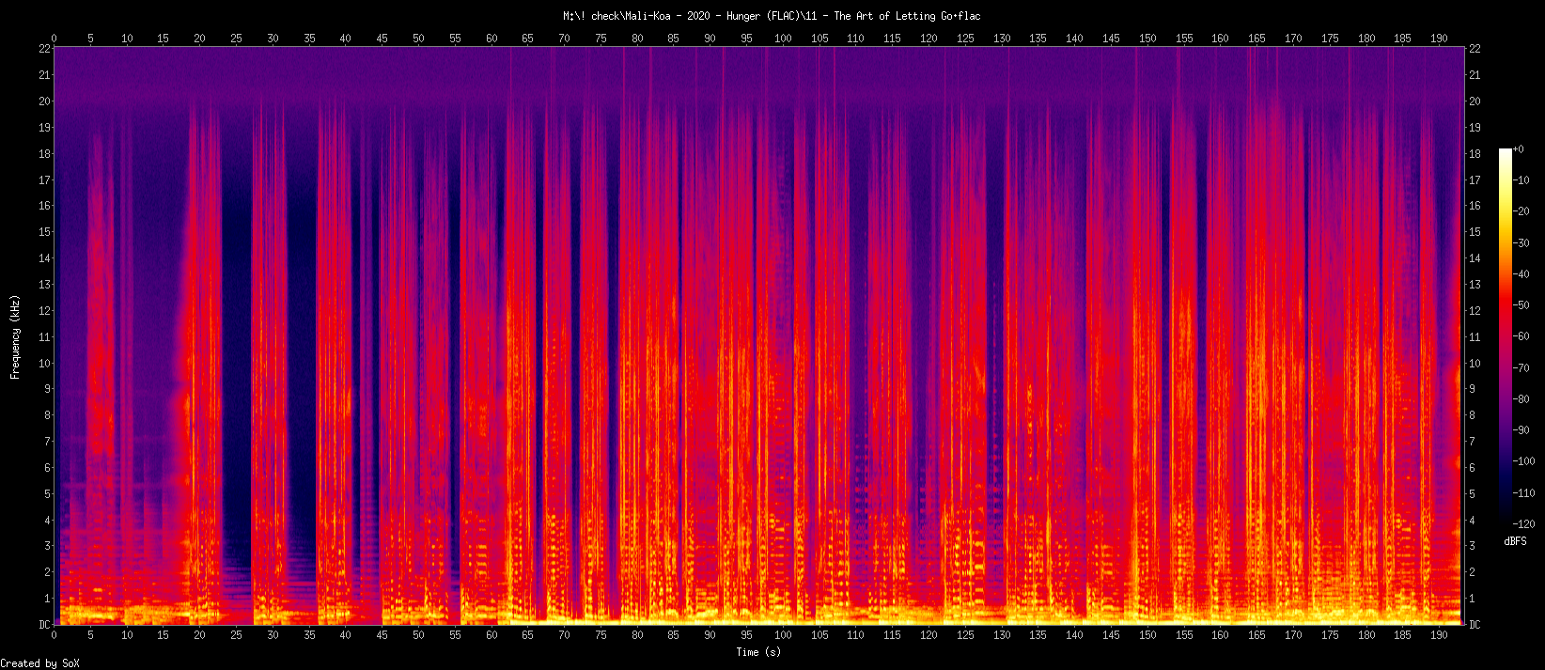Viewport: 1545px width, 670px height.
Task: Click the "-10" label on the dBFS legend
Action: [x=1522, y=180]
